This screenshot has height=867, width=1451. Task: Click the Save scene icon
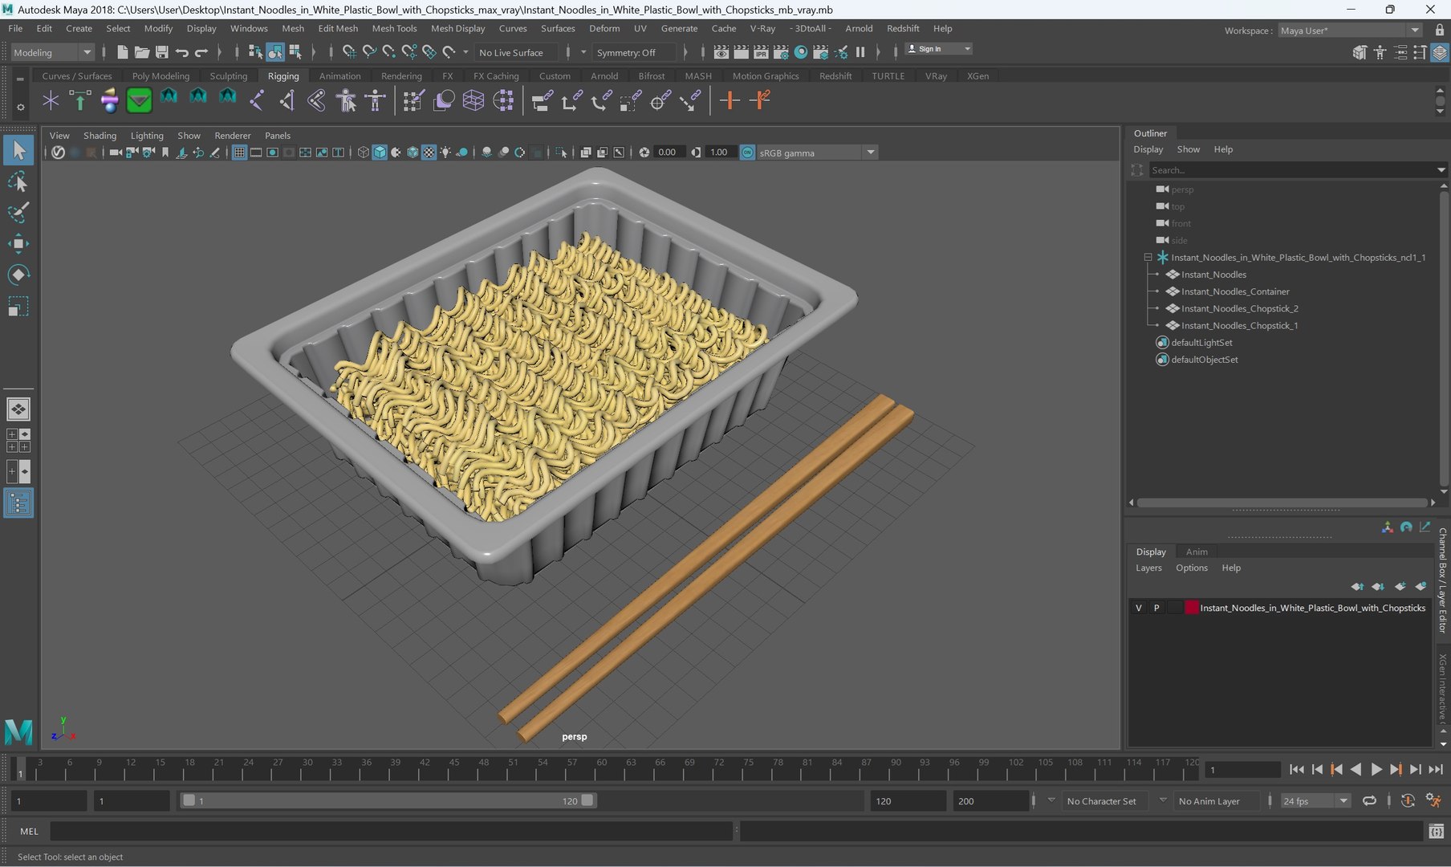161,52
